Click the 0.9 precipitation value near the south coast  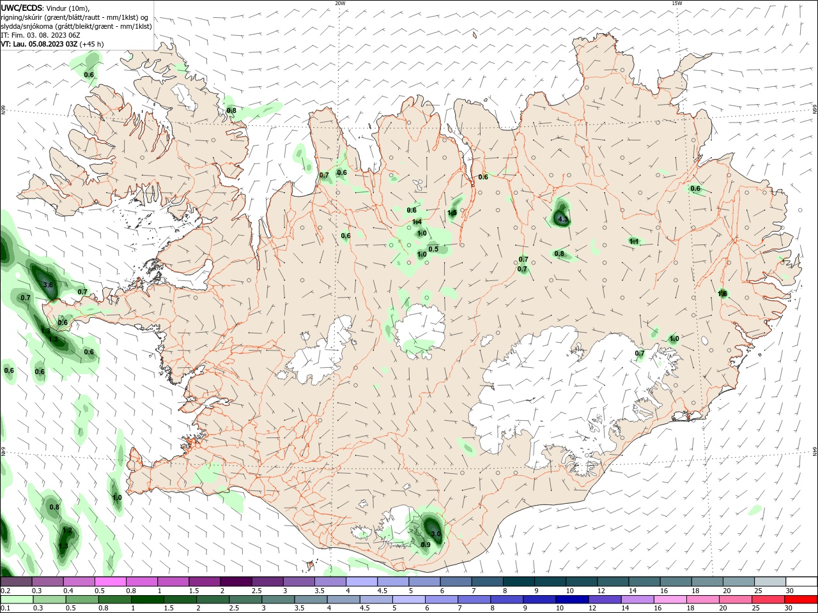coord(426,545)
